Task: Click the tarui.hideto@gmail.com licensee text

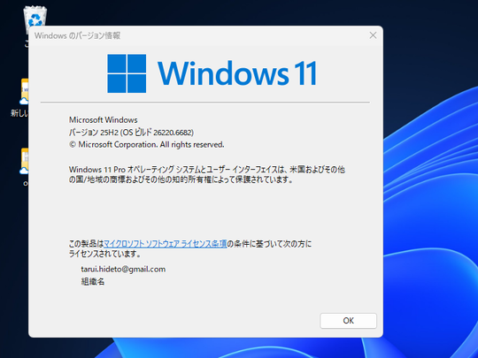Action: tap(123, 270)
